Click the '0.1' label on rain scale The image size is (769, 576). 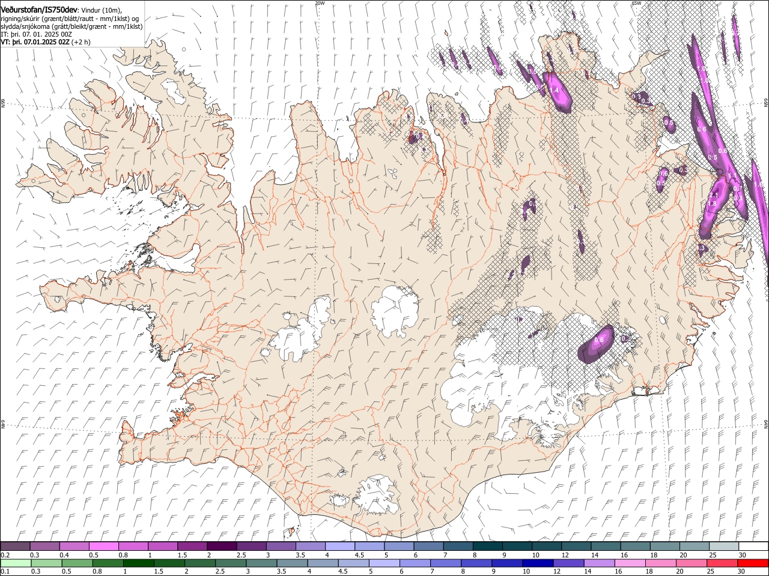click(4, 572)
